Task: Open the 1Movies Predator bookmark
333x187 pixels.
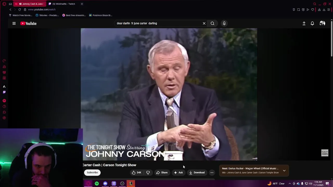Action: [47, 15]
